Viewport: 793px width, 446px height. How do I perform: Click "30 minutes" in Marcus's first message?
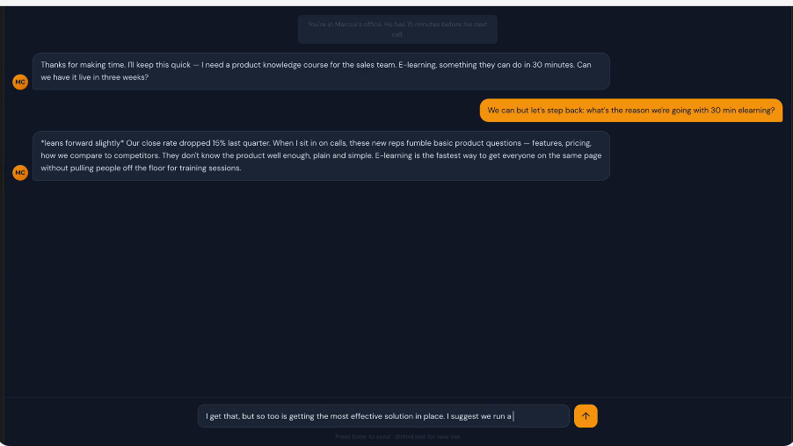pyautogui.click(x=550, y=64)
